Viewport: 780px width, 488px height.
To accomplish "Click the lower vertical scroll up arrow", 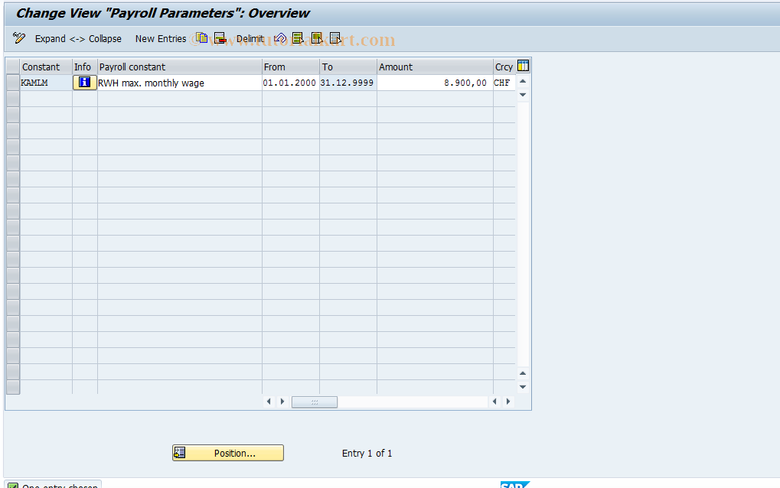I will tap(523, 373).
